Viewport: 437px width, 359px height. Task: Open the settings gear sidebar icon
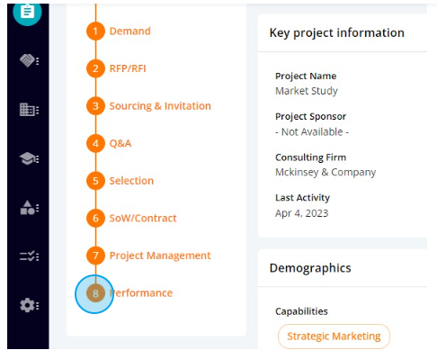tap(29, 305)
